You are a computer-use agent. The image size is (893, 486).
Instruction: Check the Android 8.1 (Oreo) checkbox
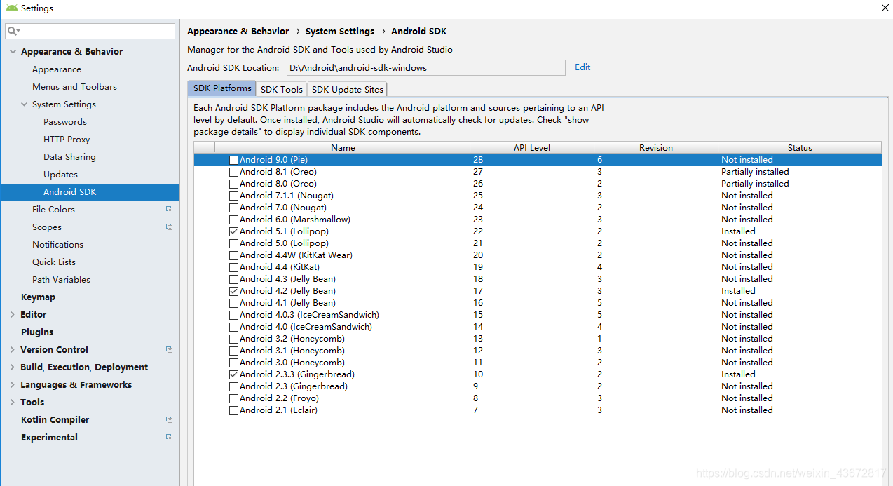[233, 172]
